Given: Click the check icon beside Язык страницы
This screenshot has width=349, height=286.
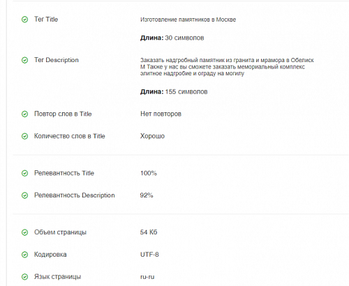Looking at the screenshot, I should point(24,277).
